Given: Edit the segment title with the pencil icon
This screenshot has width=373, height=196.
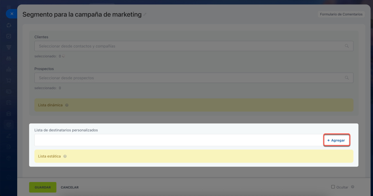Looking at the screenshot, I should coord(145,14).
